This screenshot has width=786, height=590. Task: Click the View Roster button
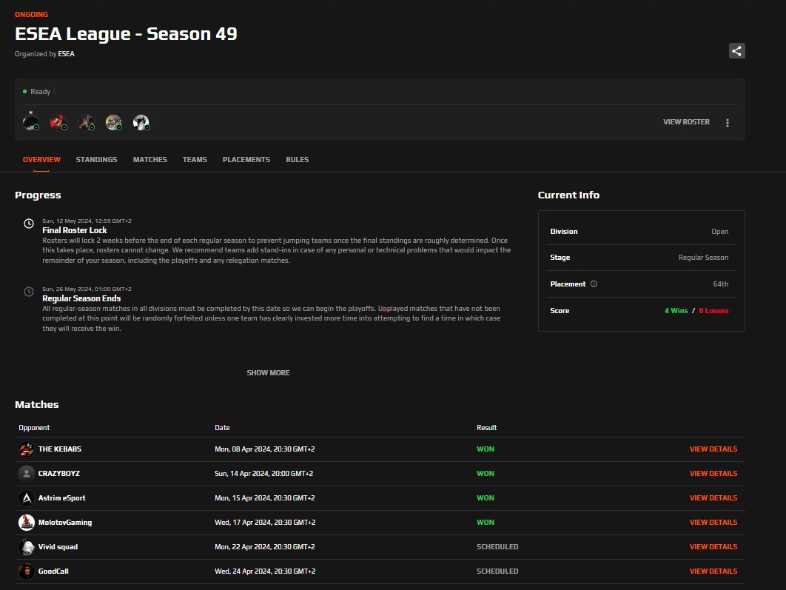click(x=686, y=122)
